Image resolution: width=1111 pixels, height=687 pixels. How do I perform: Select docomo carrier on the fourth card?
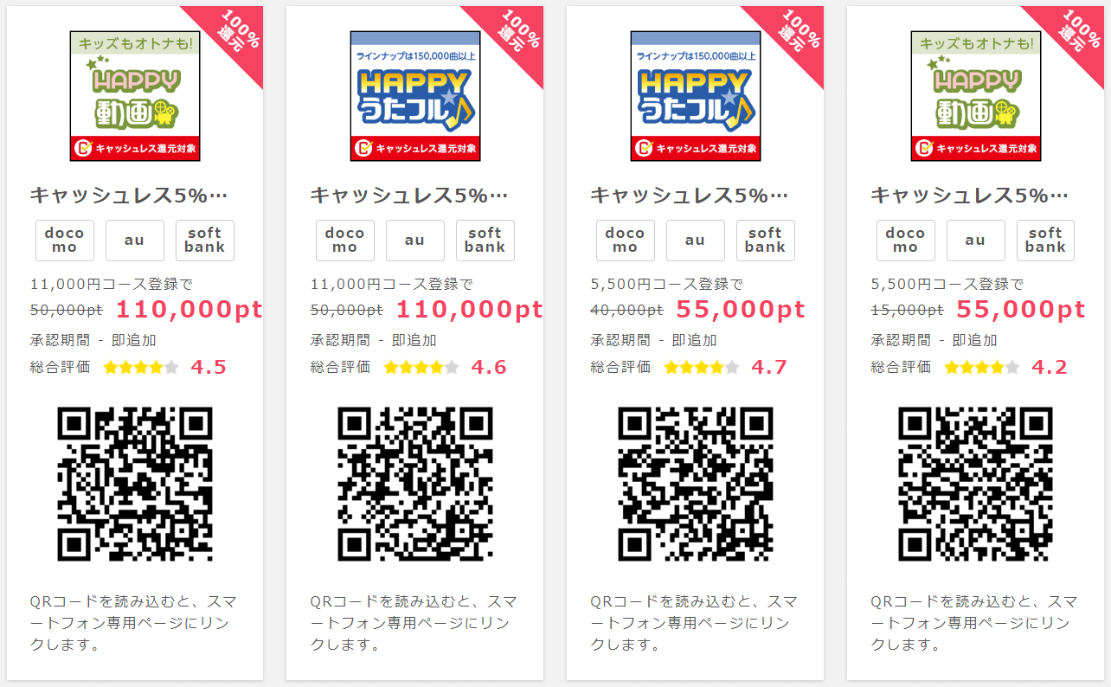pyautogui.click(x=906, y=241)
